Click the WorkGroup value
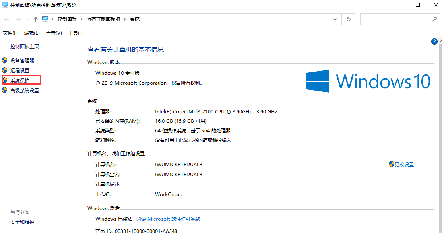The width and height of the screenshot is (442, 233). click(x=169, y=194)
